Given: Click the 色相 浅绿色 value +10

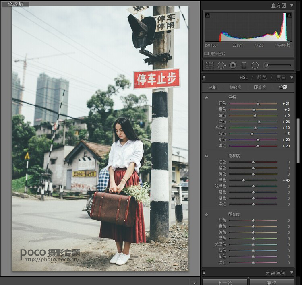Looking at the screenshot, I should pyautogui.click(x=286, y=128).
